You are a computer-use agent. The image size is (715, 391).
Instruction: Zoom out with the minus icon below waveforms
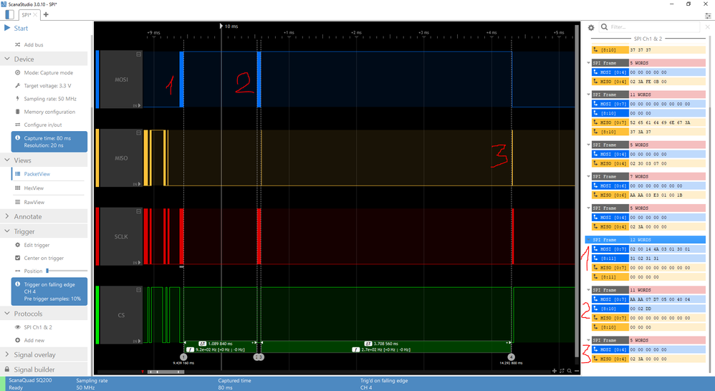point(577,371)
